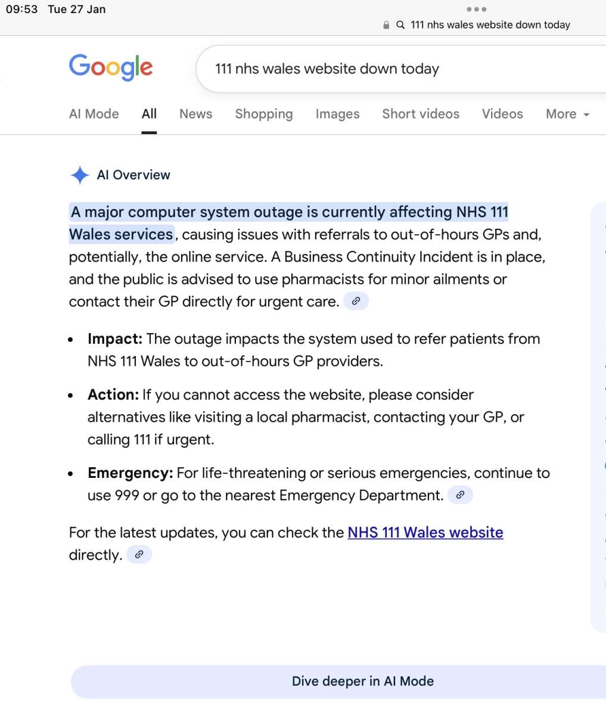Tap the 09:53 clock in status bar

click(21, 9)
